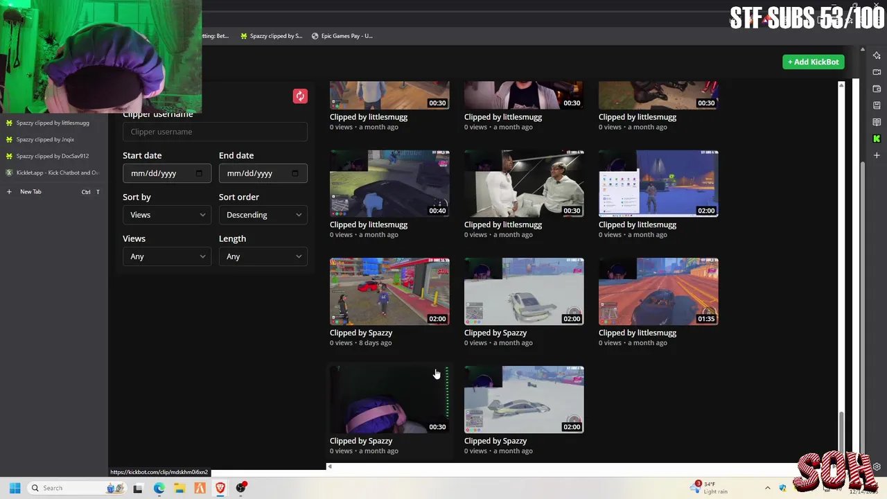Open the video camera Talk icon in the sidebar
The image size is (887, 499).
tap(877, 72)
